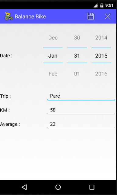This screenshot has width=117, height=195.
Task: Tap the Android back triangle
Action: tap(24, 187)
